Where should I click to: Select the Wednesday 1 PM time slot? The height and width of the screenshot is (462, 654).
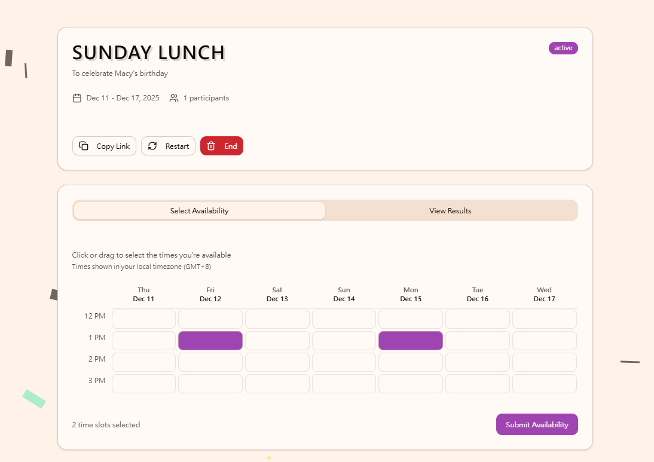coord(544,340)
